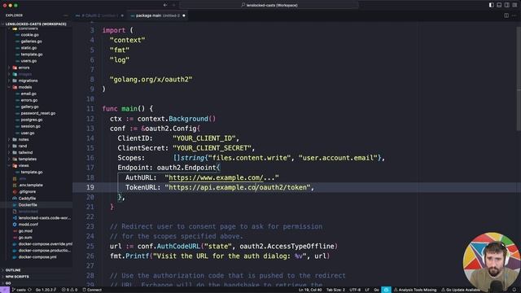Go forward using the navigation arrow
The height and width of the screenshot is (293, 521).
click(173, 5)
